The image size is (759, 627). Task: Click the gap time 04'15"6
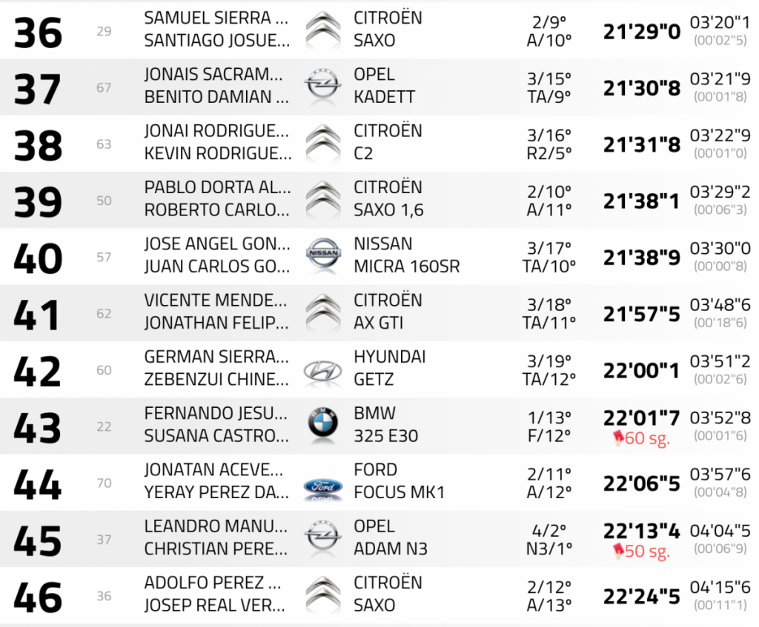click(x=720, y=587)
